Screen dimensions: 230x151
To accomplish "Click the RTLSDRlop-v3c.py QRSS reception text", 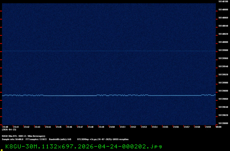I will pyautogui.click(x=103, y=139).
